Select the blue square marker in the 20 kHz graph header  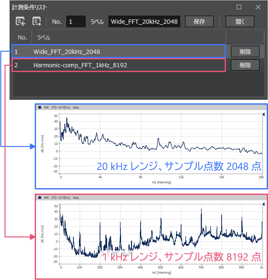coord(40,107)
